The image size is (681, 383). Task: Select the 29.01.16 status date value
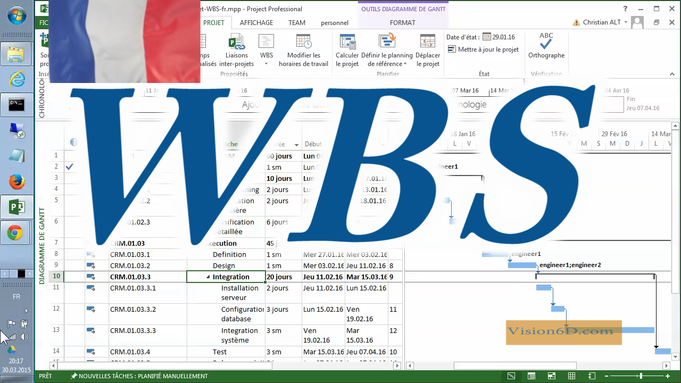pos(504,37)
